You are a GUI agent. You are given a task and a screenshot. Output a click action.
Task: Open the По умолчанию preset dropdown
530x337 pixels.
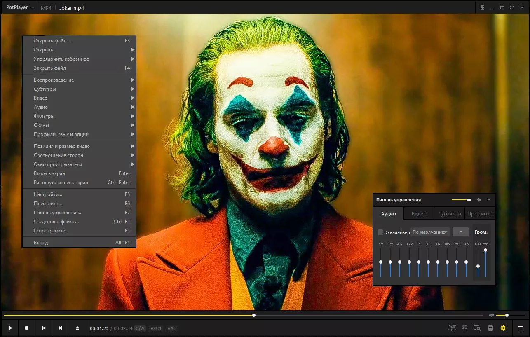click(x=430, y=232)
